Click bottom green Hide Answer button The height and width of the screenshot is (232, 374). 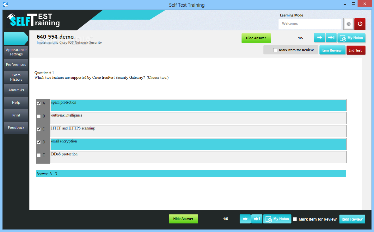point(183,219)
